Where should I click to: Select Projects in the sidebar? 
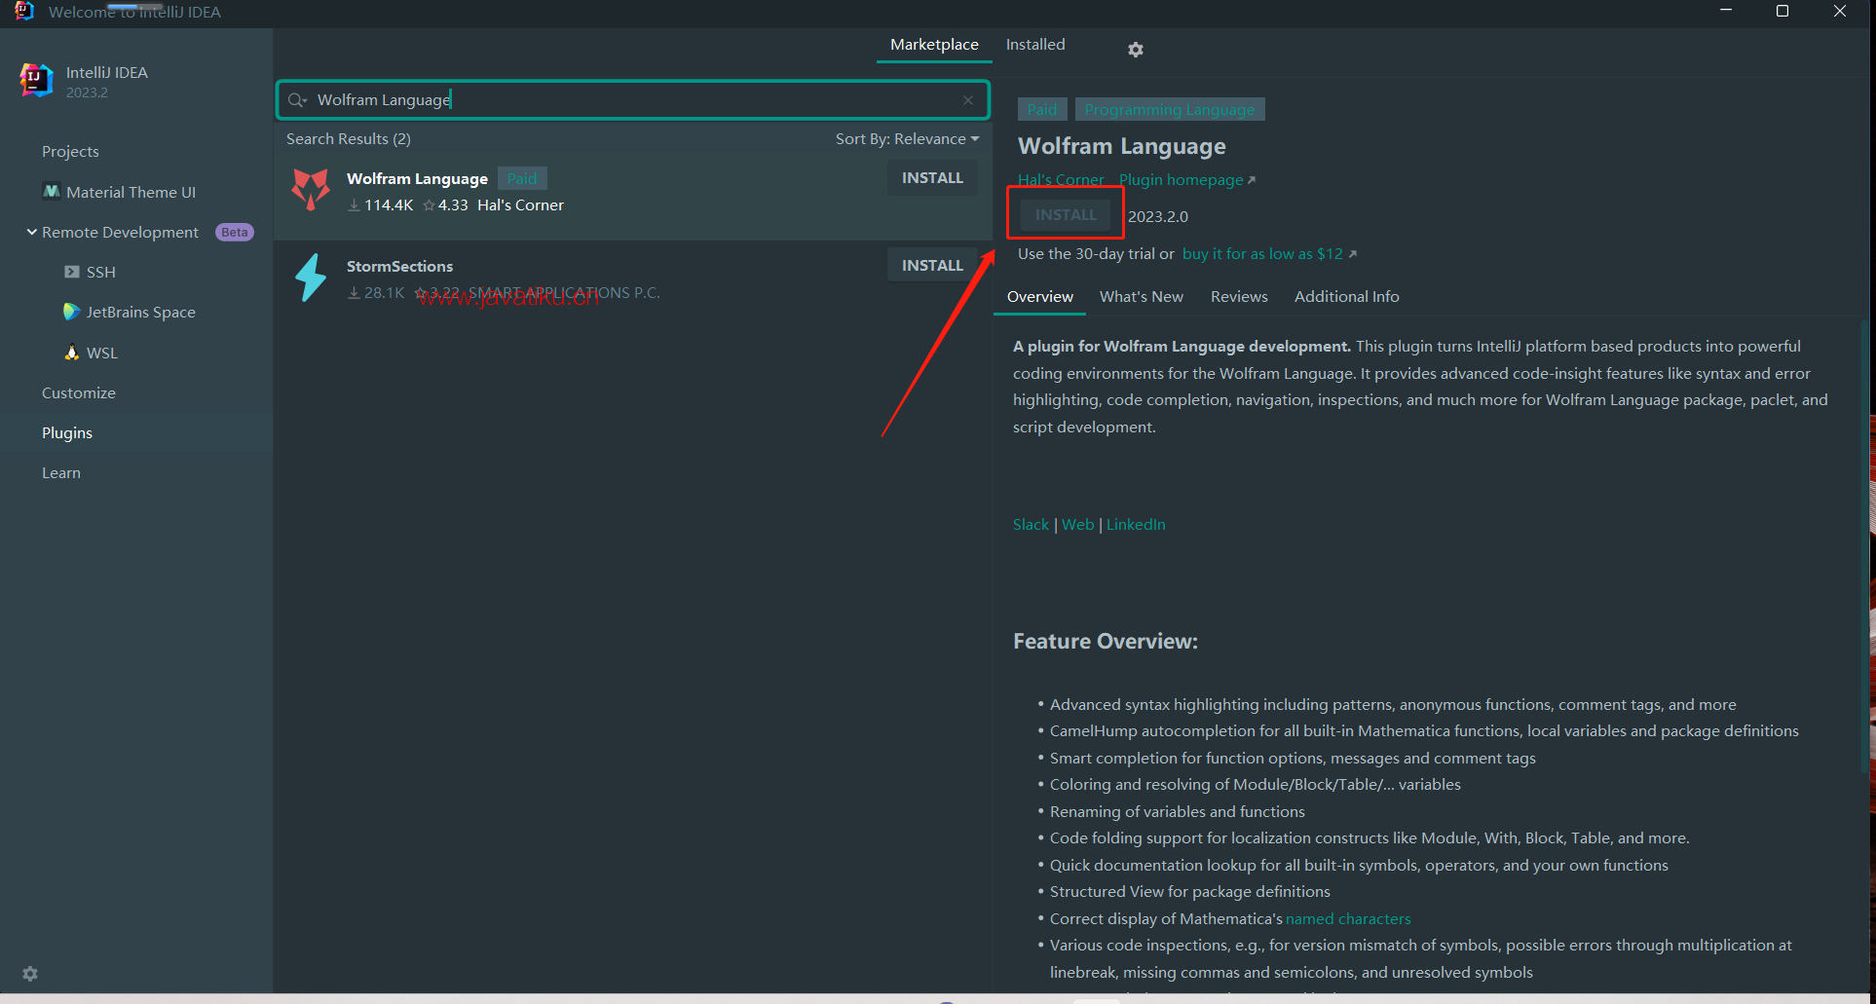coord(70,152)
